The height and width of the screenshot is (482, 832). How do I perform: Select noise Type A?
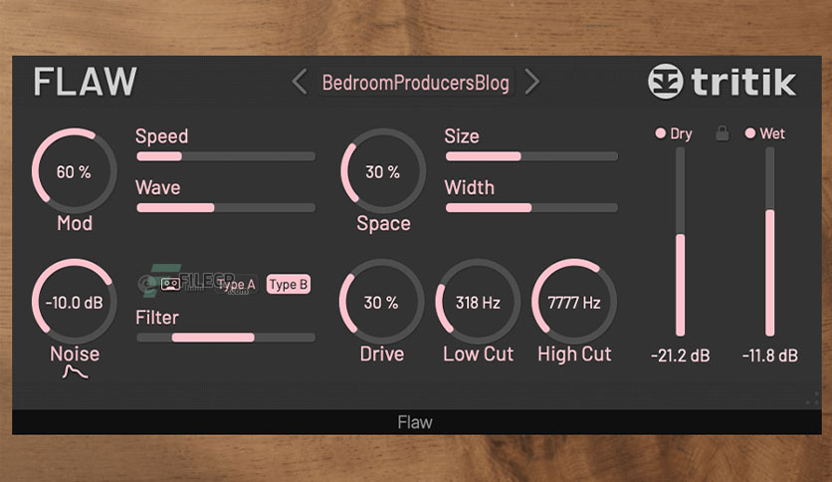pos(237,285)
